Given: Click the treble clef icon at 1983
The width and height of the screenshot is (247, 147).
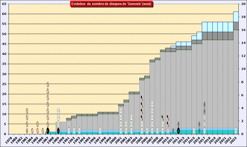Looking at the screenshot, I should [x=27, y=131].
